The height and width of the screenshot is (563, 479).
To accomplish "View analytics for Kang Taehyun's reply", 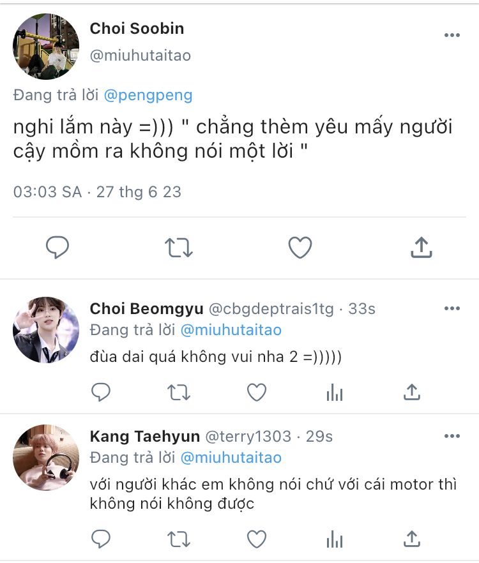I will pos(335,539).
